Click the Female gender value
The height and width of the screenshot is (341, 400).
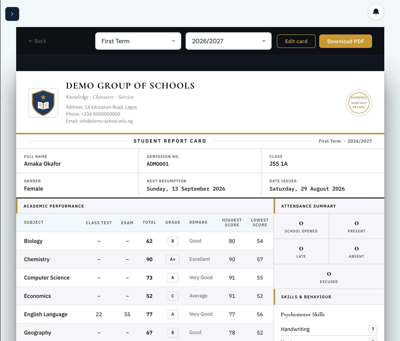[33, 189]
